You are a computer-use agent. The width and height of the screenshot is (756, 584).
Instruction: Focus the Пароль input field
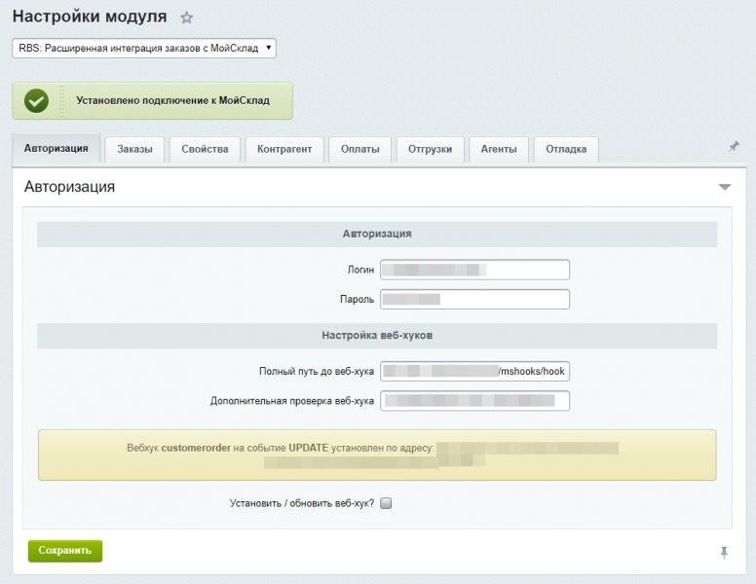tap(474, 300)
